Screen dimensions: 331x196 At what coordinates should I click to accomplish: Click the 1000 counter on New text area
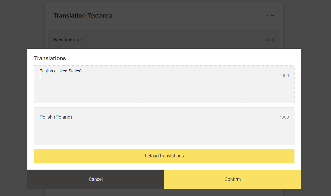[270, 40]
